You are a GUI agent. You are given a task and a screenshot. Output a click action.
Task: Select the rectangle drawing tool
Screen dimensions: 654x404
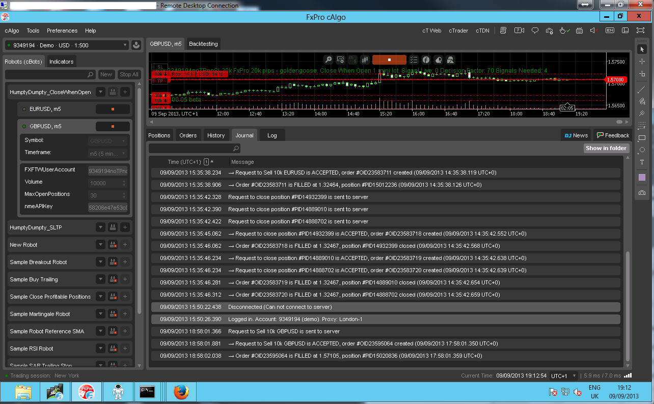pos(642,138)
